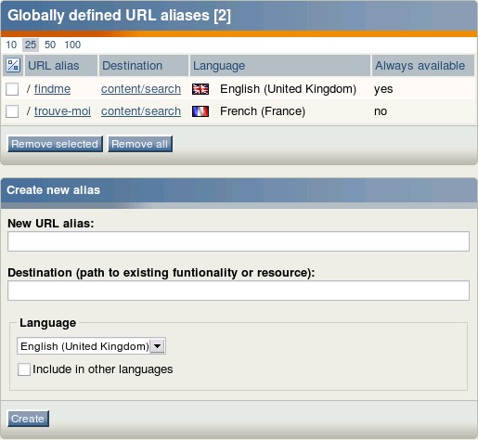Click the Remove all button
Image resolution: width=478 pixels, height=440 pixels.
coord(140,144)
